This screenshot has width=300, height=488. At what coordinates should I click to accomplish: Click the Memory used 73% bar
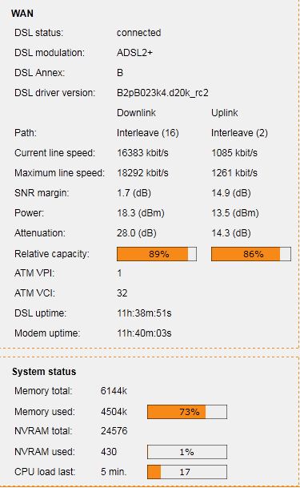coord(187,412)
